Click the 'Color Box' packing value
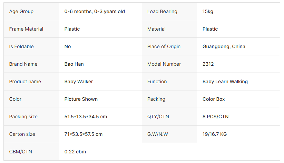This screenshot has height=163, width=284. click(214, 99)
